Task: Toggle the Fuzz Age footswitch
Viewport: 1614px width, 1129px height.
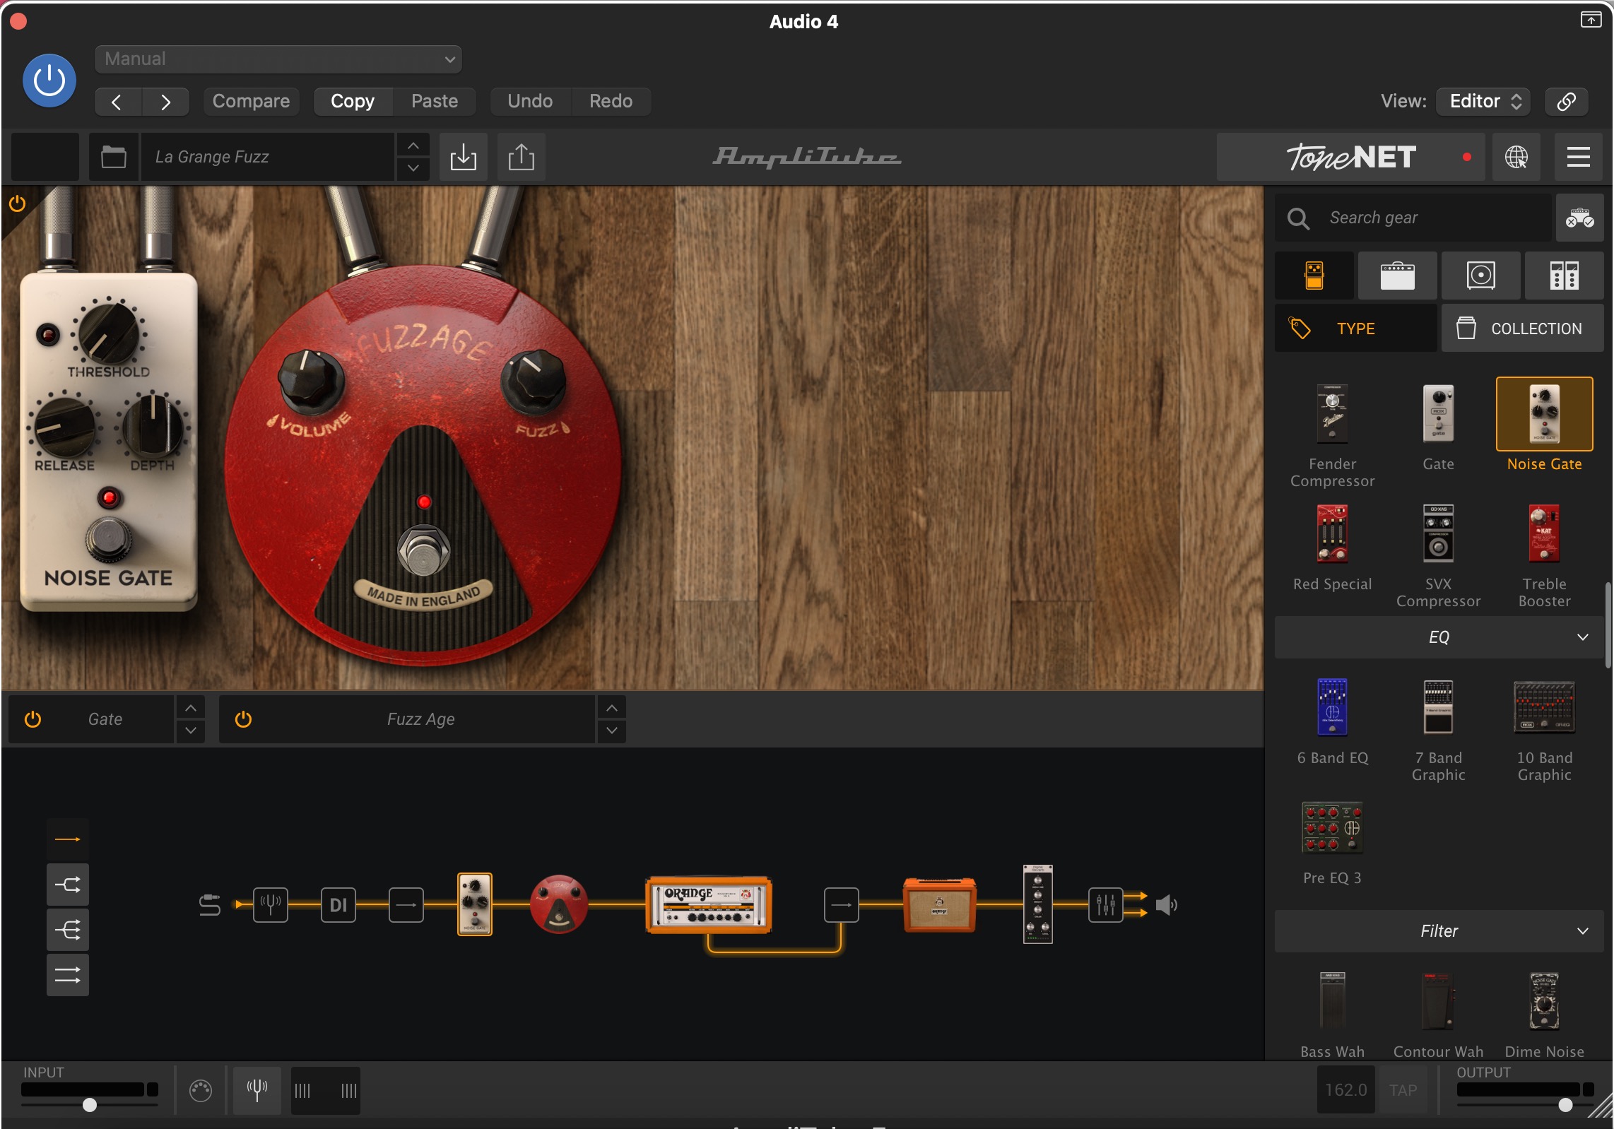Action: (x=424, y=550)
